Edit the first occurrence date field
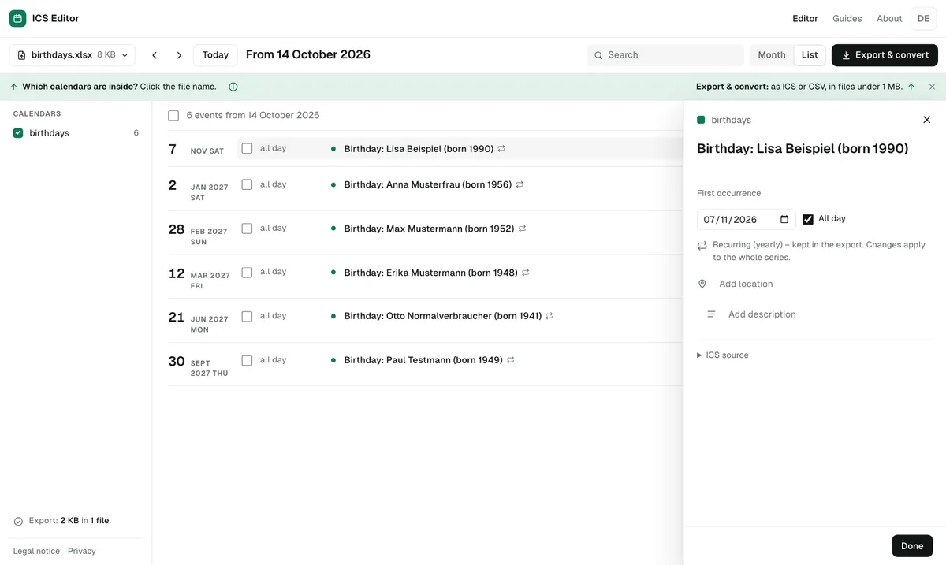946x565 pixels. 747,220
